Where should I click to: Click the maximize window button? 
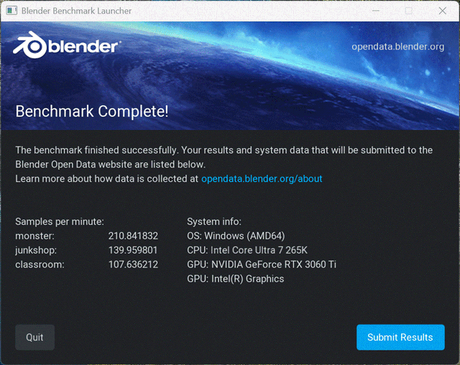point(409,11)
